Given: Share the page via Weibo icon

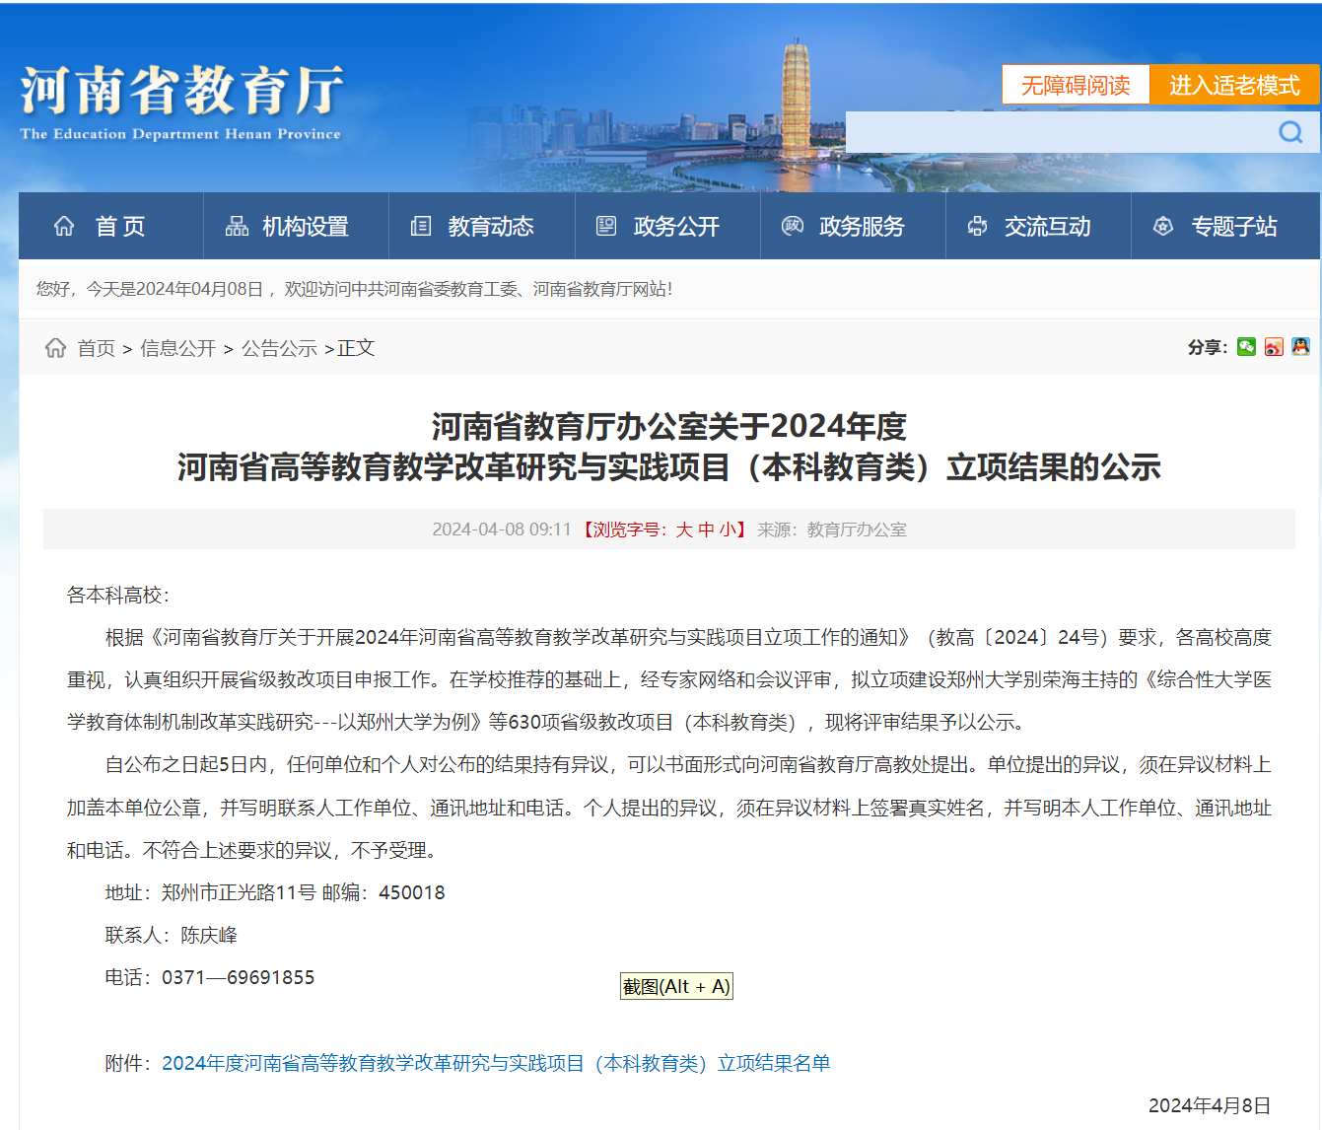Looking at the screenshot, I should (1274, 347).
